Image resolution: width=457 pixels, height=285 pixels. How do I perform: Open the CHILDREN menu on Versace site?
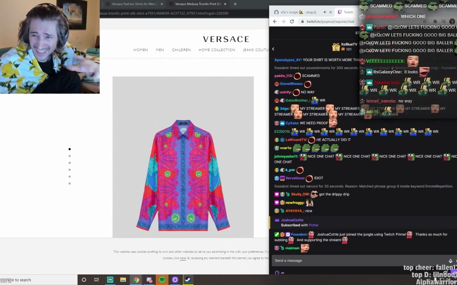(181, 50)
